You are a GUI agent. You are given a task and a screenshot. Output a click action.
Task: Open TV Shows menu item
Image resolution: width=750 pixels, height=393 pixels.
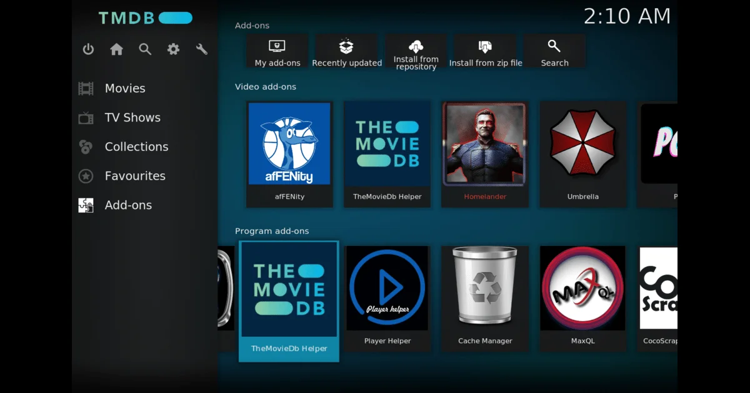click(132, 118)
